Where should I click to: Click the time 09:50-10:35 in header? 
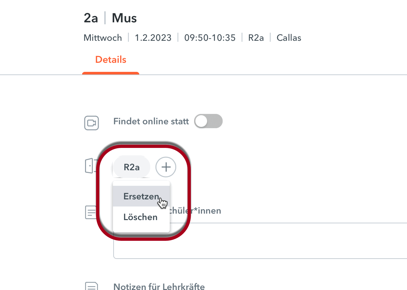tap(210, 38)
